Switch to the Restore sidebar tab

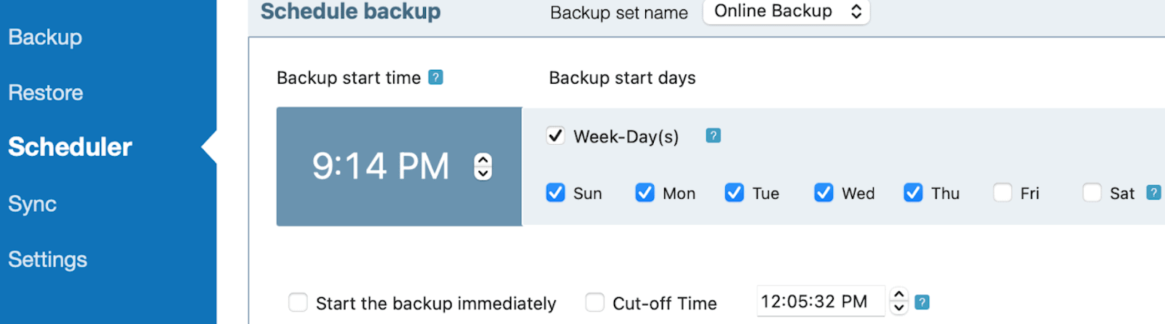pyautogui.click(x=45, y=92)
